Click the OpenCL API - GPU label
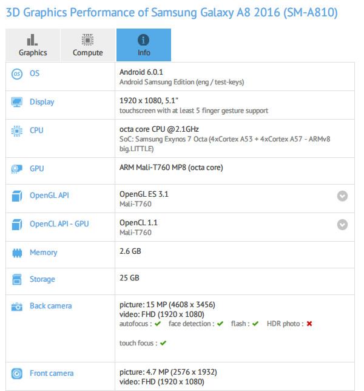 pos(59,224)
